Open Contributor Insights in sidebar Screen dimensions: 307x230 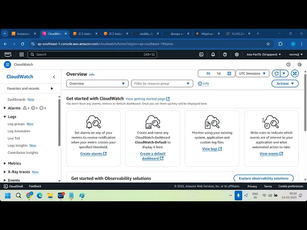[x=23, y=152]
